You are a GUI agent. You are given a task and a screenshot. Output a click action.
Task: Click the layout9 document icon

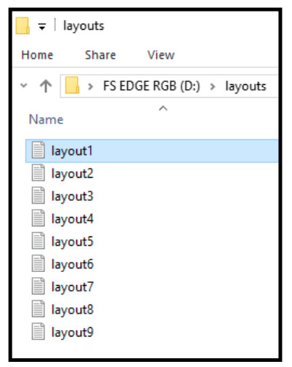click(x=38, y=331)
